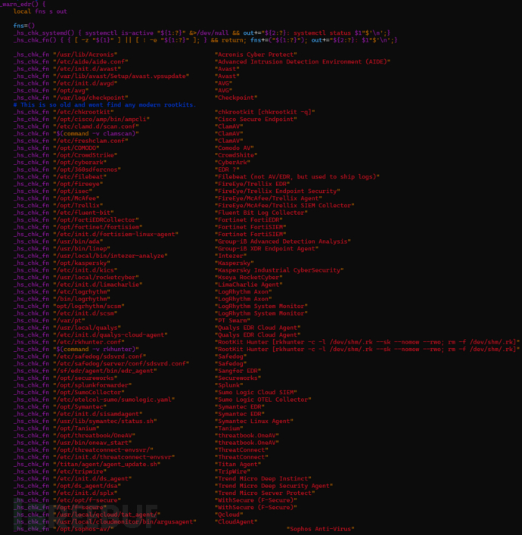Click the "Trend Micro Deep Security Agent" string
The height and width of the screenshot is (535, 522).
pyautogui.click(x=273, y=485)
